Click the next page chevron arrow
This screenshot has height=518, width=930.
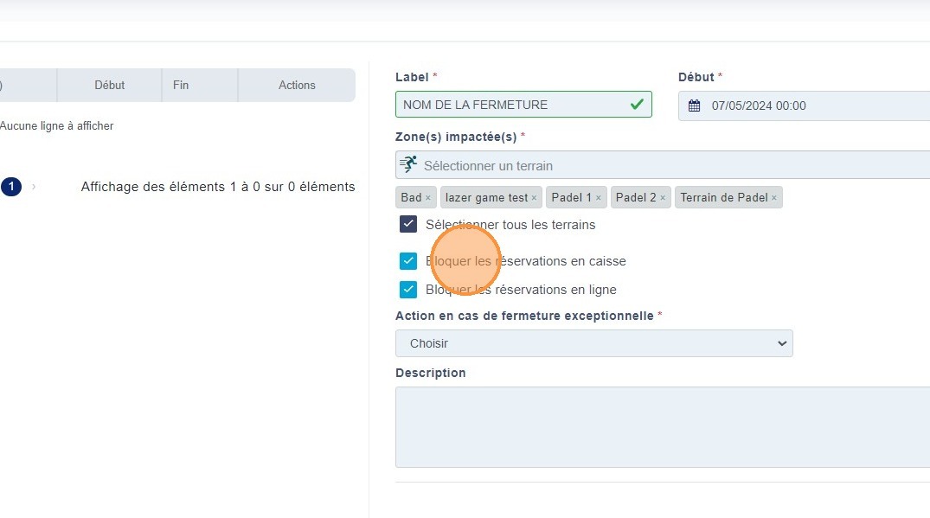34,186
